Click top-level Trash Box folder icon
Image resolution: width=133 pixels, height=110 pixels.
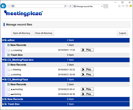(6, 104)
